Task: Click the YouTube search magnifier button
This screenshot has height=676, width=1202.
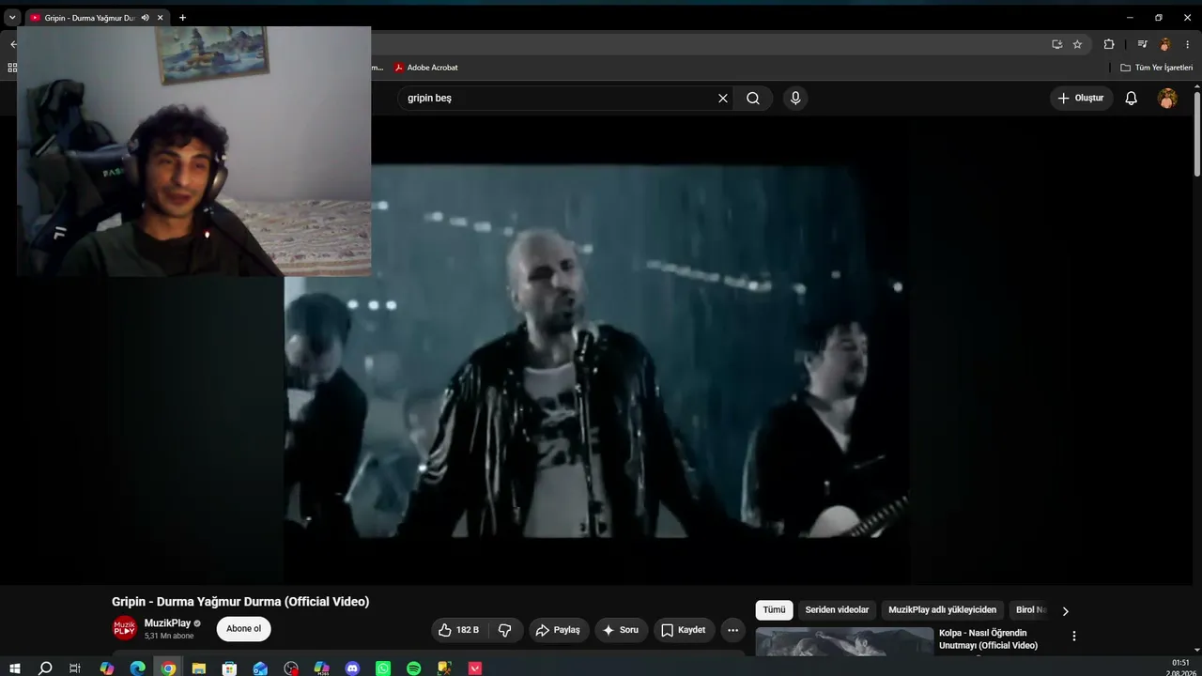Action: 753,98
